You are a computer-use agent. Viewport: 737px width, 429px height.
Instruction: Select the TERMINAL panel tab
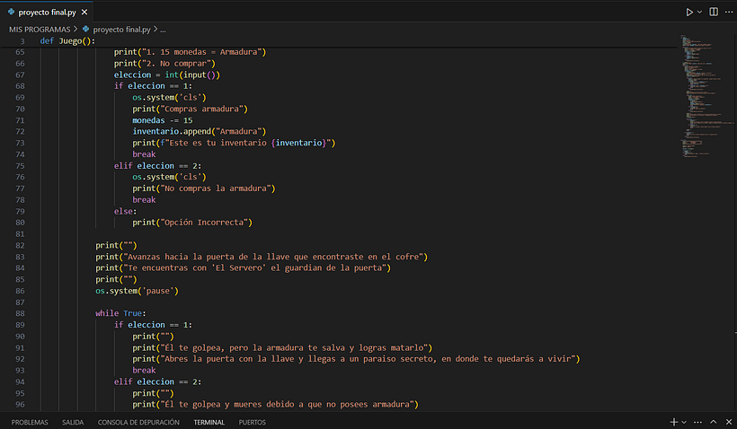click(x=209, y=422)
